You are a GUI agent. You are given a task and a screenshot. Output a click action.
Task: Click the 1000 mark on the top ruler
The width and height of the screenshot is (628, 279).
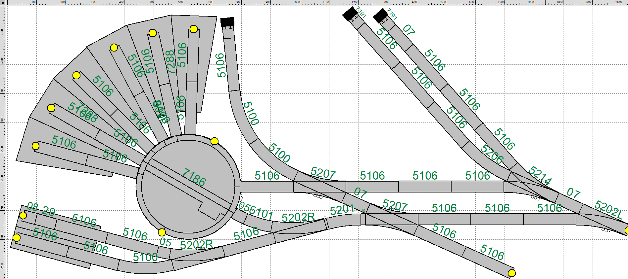tap(297, 2)
